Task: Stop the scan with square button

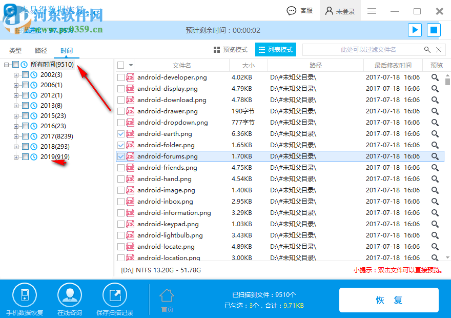Action: (434, 30)
